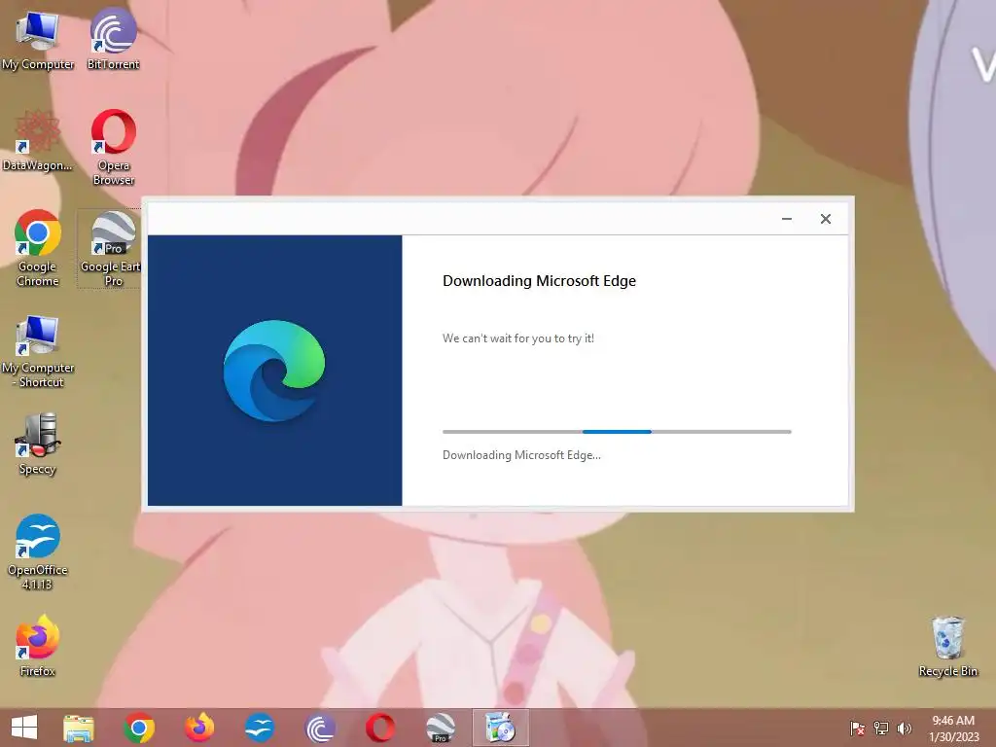Open the Action Center flag tray icon
This screenshot has height=747, width=996.
tap(857, 728)
